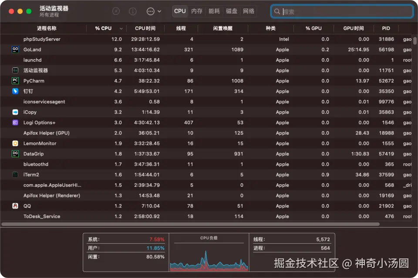Click Logi Options+ thread count 407
The image size is (418, 278).
click(189, 122)
